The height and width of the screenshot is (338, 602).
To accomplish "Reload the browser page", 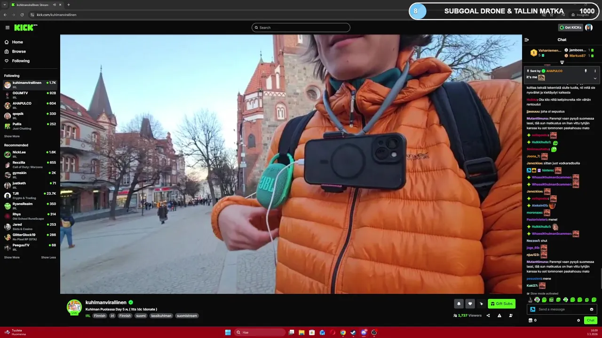I will pyautogui.click(x=22, y=15).
